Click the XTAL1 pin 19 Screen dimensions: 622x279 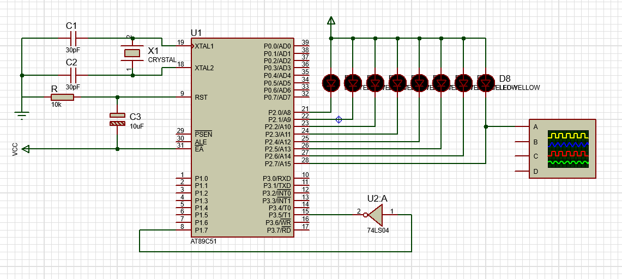click(183, 46)
